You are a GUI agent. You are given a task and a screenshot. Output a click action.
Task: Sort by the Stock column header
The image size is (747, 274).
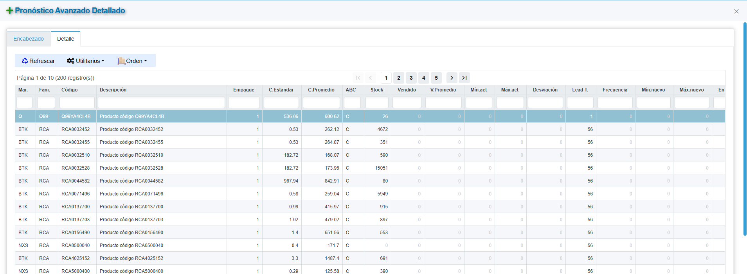[x=377, y=90]
